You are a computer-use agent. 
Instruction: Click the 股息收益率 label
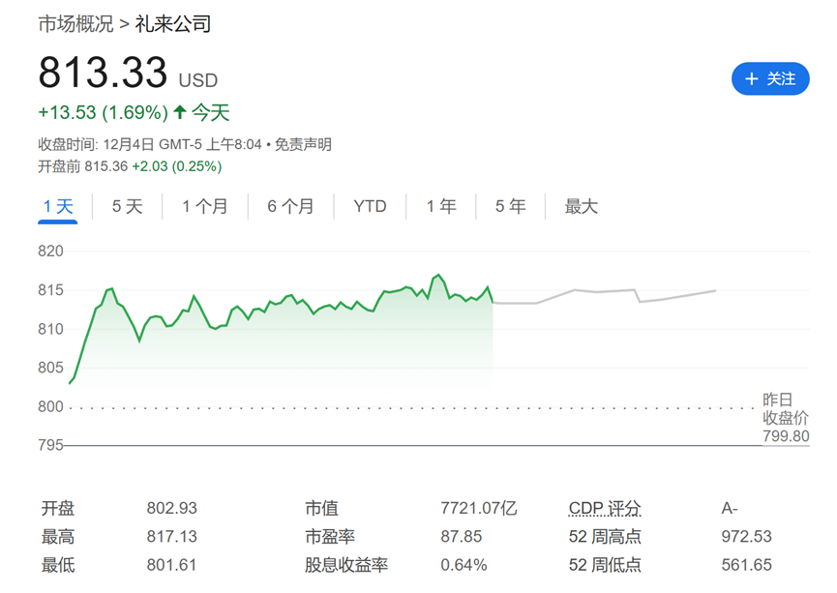(x=346, y=565)
